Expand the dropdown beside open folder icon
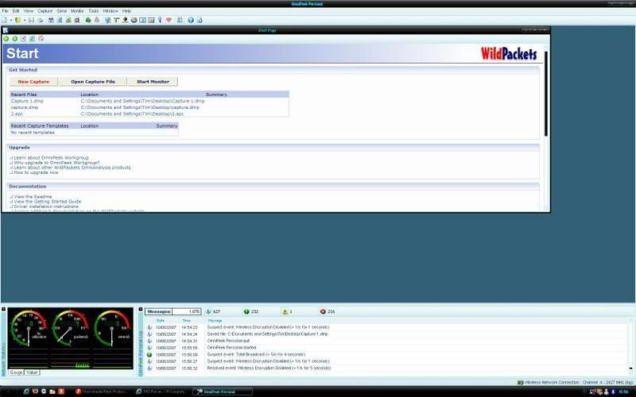The image size is (636, 397). 23,20
